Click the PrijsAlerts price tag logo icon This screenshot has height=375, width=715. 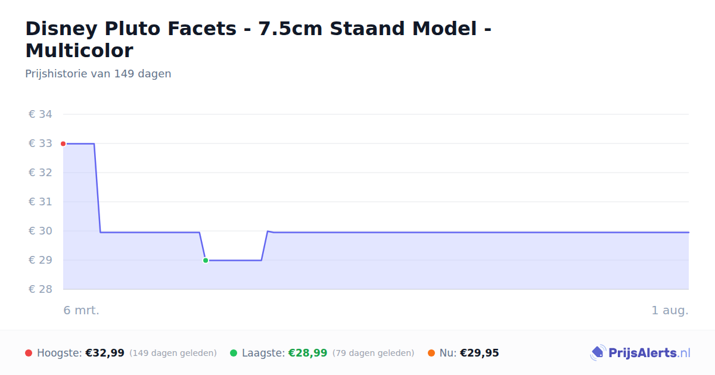(x=598, y=353)
